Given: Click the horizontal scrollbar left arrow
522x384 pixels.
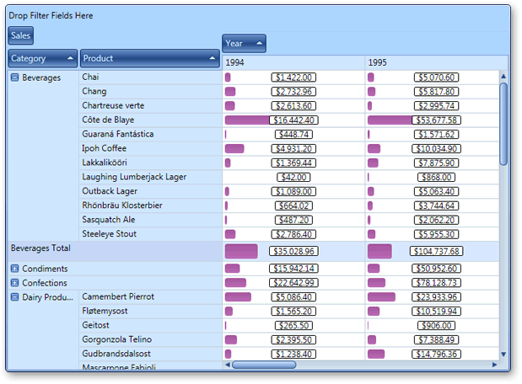Looking at the screenshot, I should point(228,365).
